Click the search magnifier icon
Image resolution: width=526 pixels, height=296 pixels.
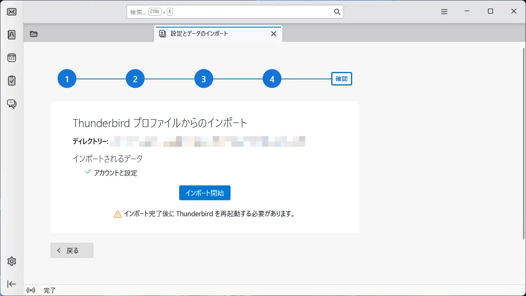coord(337,12)
